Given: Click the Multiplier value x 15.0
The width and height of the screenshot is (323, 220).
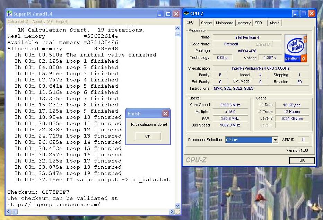Looking at the screenshot, I should [230, 112].
